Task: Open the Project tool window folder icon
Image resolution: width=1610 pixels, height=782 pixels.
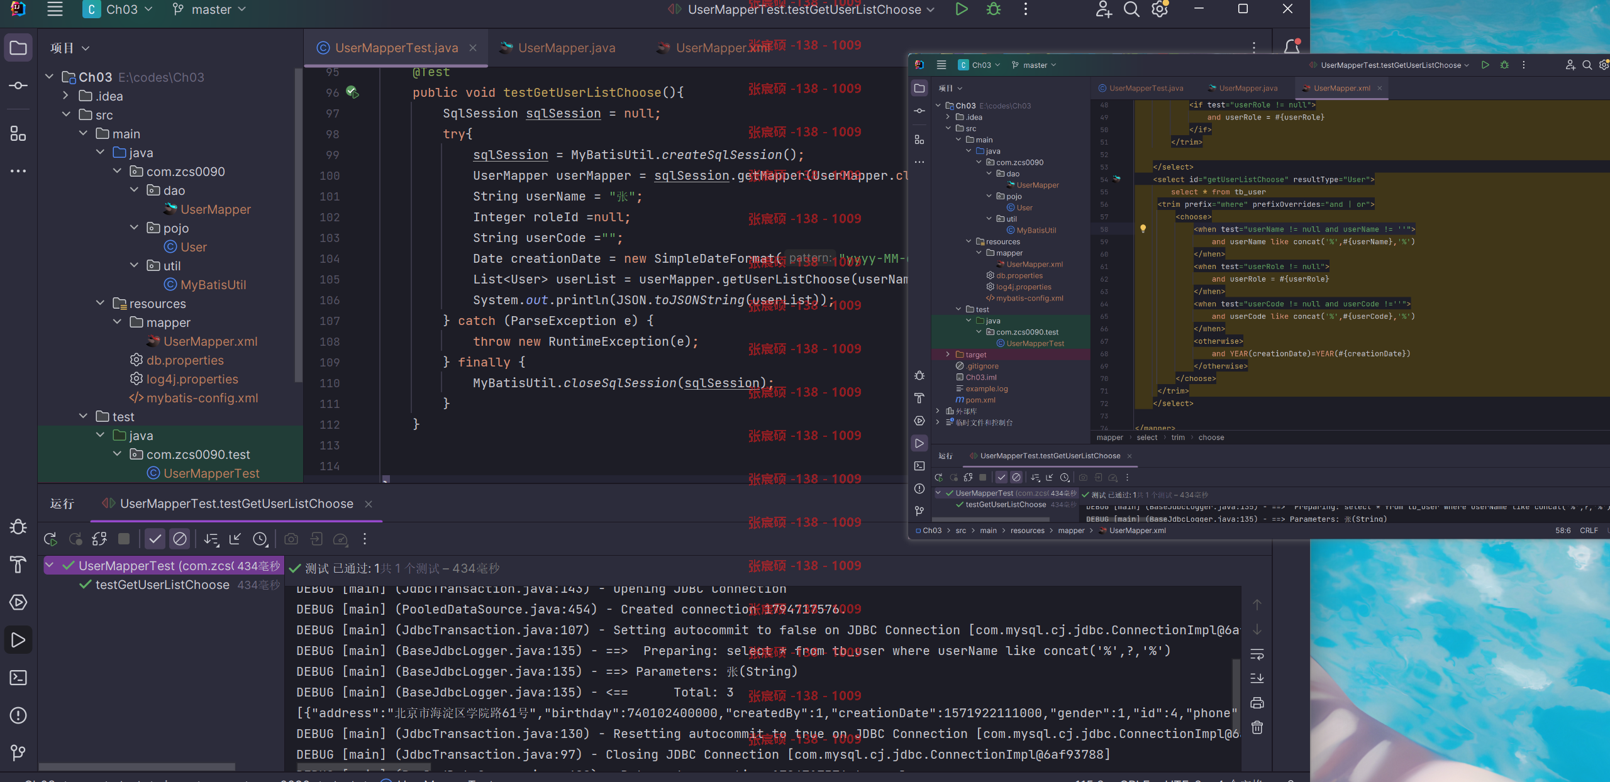Action: coord(18,48)
